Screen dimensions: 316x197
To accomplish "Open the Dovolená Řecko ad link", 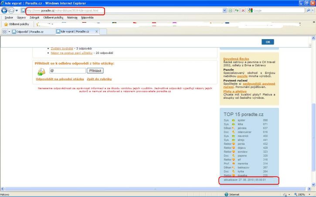I will click(236, 59).
